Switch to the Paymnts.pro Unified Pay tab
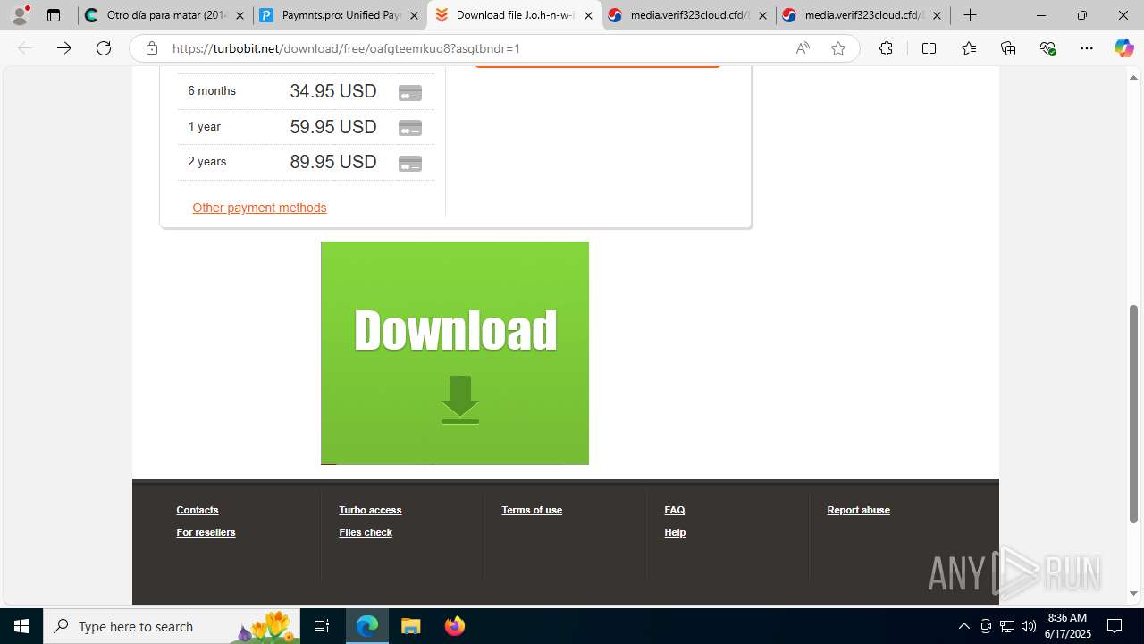This screenshot has width=1144, height=644. click(x=339, y=15)
